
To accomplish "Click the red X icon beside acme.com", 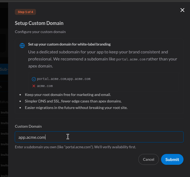I will pyautogui.click(x=34, y=86).
